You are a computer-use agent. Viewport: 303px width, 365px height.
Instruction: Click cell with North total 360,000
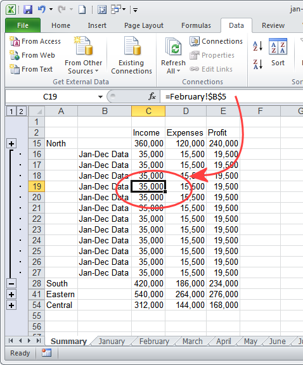[148, 143]
